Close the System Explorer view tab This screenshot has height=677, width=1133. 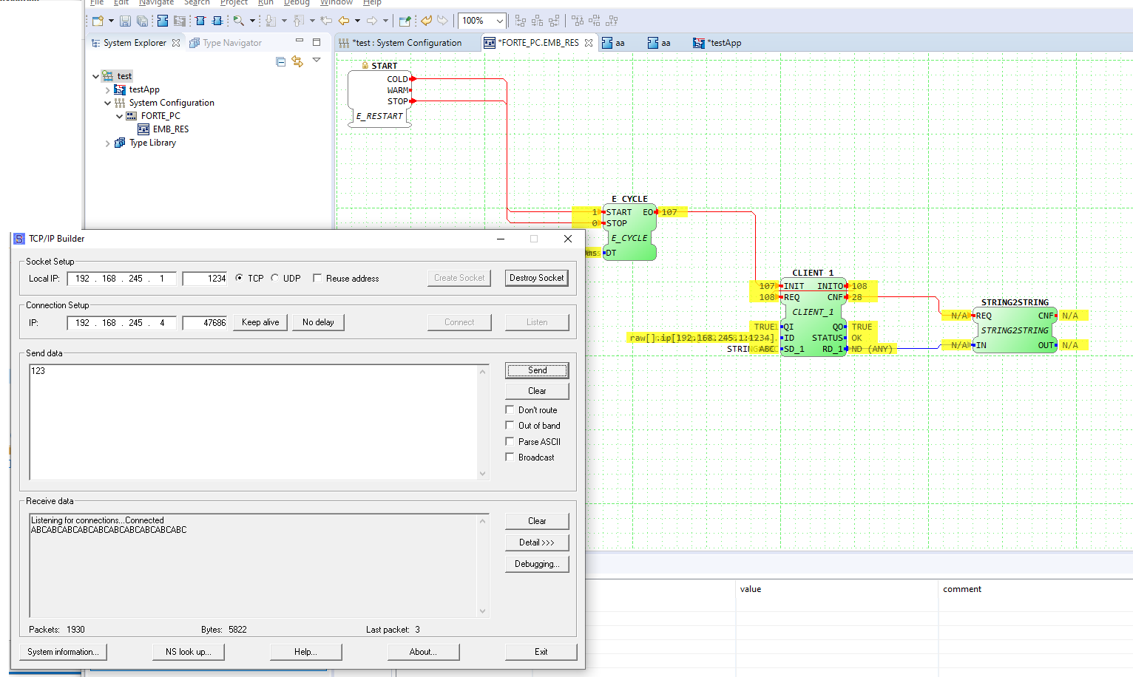(176, 43)
